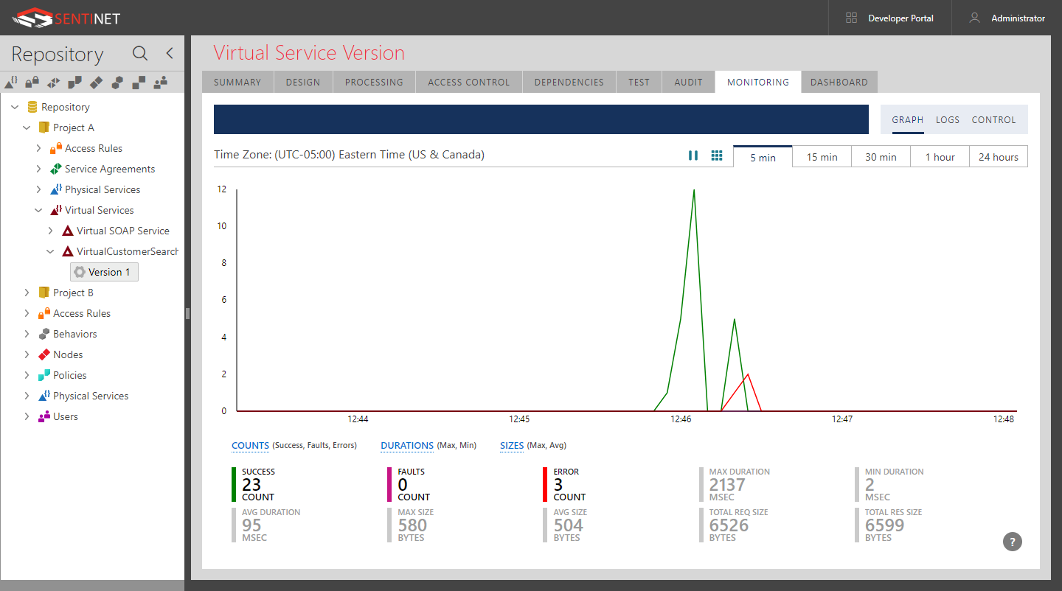Viewport: 1062px width, 591px height.
Task: Collapse the Virtual Services tree node
Action: click(x=38, y=210)
